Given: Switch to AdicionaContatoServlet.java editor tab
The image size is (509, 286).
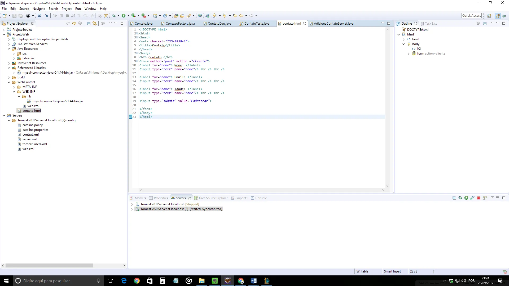Looking at the screenshot, I should coord(333,24).
